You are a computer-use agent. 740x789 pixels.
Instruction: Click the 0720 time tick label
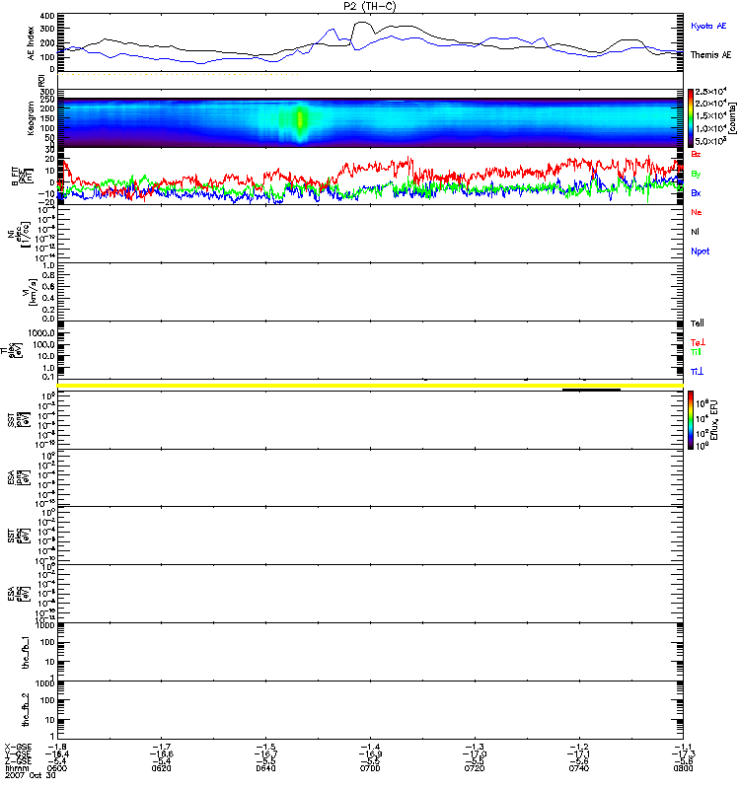(475, 768)
